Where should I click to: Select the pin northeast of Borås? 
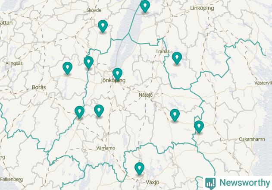[68, 68]
